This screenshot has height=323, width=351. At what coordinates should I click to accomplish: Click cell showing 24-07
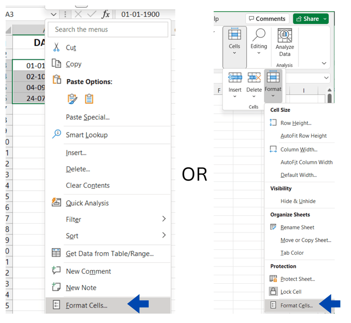pos(29,98)
